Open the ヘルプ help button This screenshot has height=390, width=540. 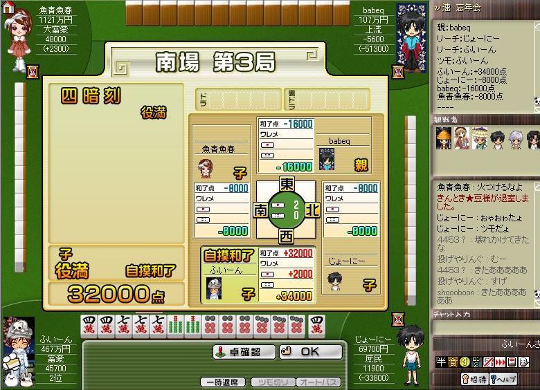pyautogui.click(x=503, y=379)
